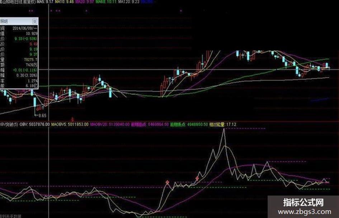
Task: Click the amount value 7439万
Action: [32, 64]
